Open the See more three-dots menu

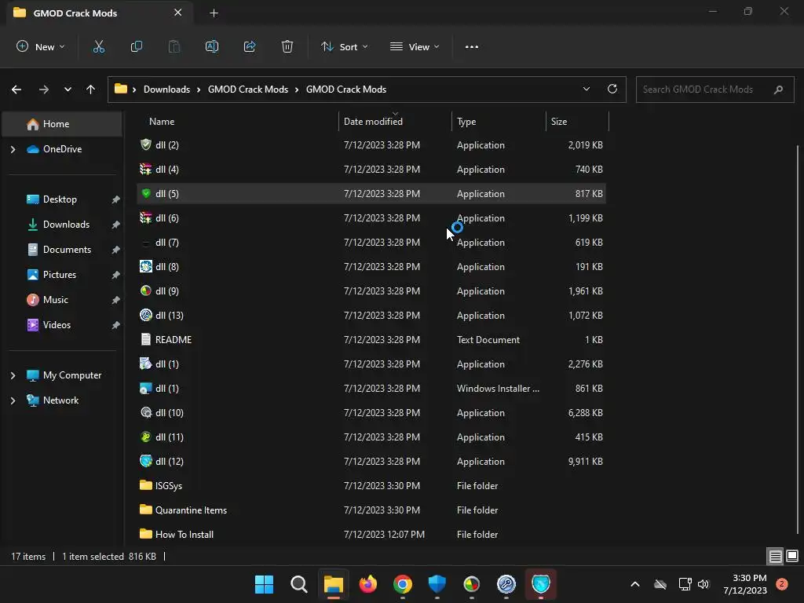pos(472,46)
